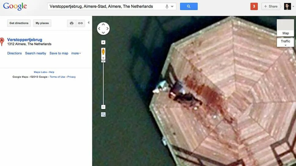Click the zoom in plus button
Screen dimensions: 296x166
pos(103,58)
